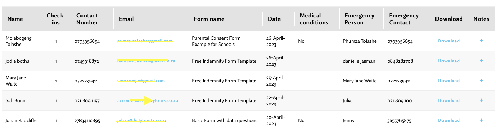This screenshot has height=129, width=496.
Task: Open Mary Jane Waite's email link
Action: tap(141, 81)
